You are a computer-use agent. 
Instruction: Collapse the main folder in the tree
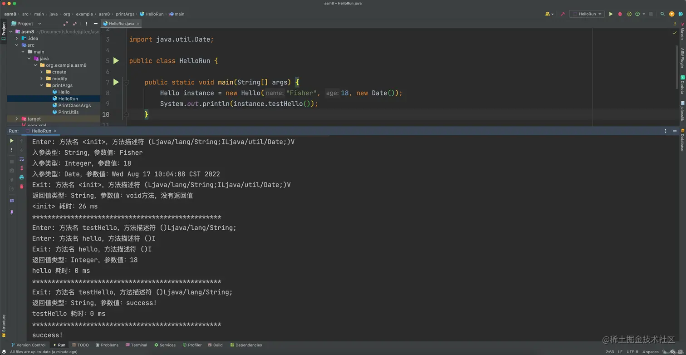click(x=23, y=52)
